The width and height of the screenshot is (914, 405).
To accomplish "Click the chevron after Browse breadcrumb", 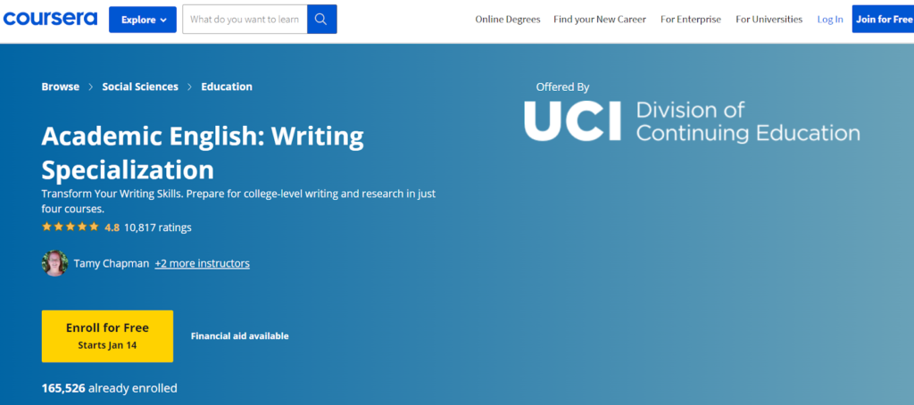I will tap(90, 87).
